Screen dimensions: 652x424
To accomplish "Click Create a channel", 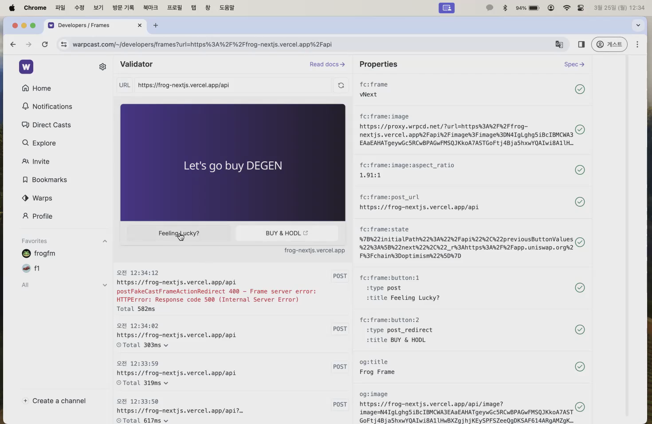I will [x=54, y=401].
